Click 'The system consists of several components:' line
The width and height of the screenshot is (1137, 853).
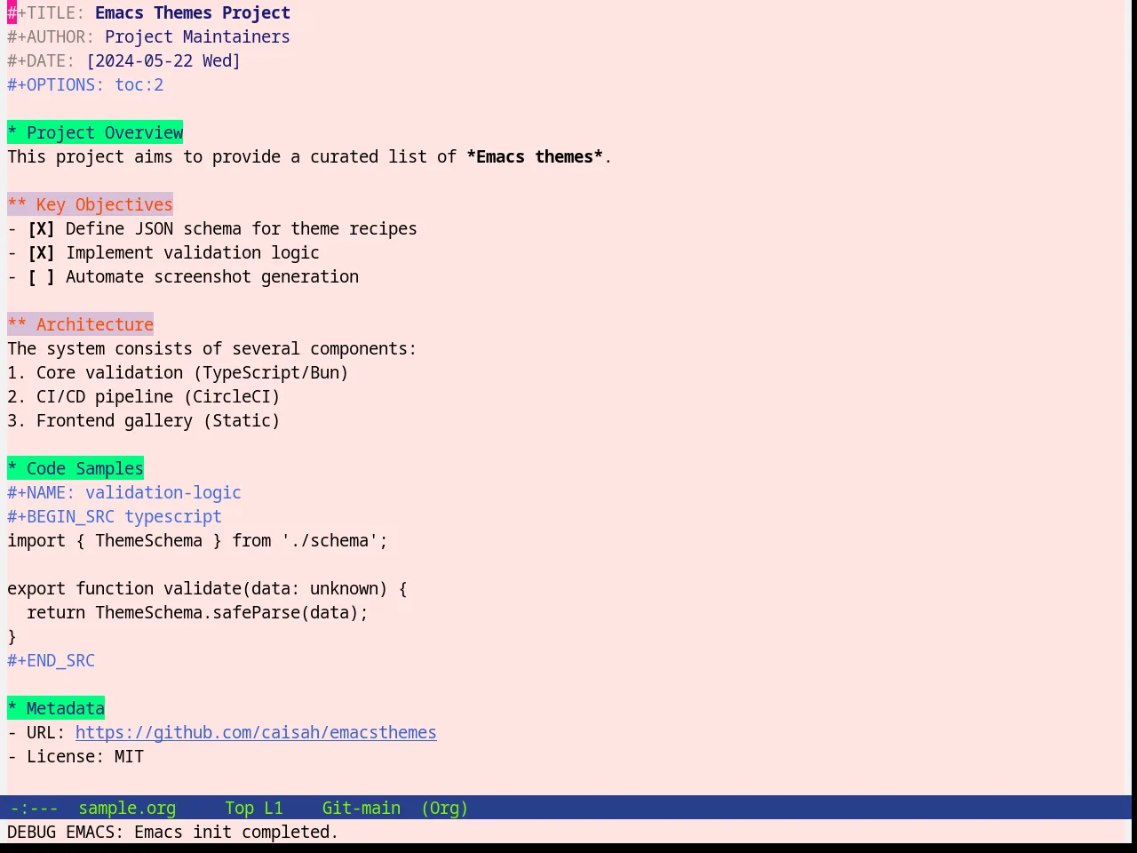coord(212,348)
